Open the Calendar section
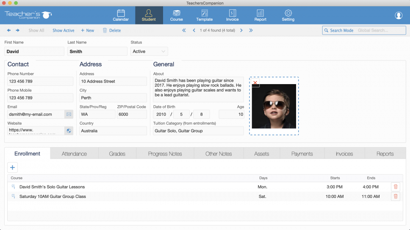The height and width of the screenshot is (230, 410). coord(121,15)
